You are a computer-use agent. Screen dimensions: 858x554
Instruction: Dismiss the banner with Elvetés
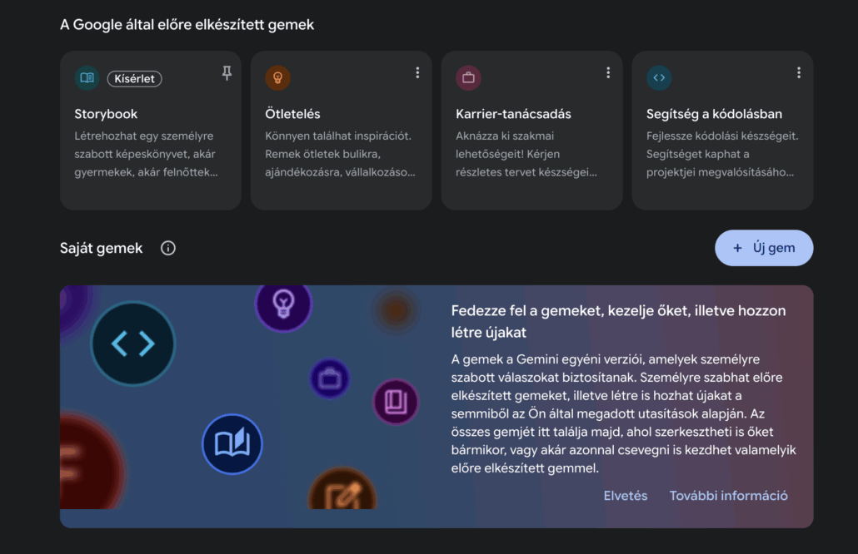[626, 496]
